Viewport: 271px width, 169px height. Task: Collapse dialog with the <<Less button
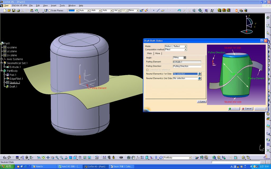tap(202, 101)
